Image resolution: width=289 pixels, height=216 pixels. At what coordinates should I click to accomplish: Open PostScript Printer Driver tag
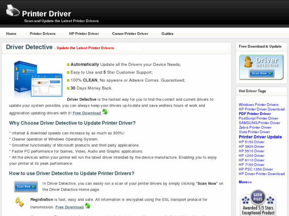coord(258,119)
